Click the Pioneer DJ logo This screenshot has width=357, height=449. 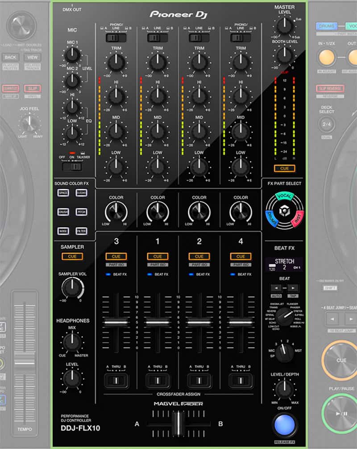[178, 14]
